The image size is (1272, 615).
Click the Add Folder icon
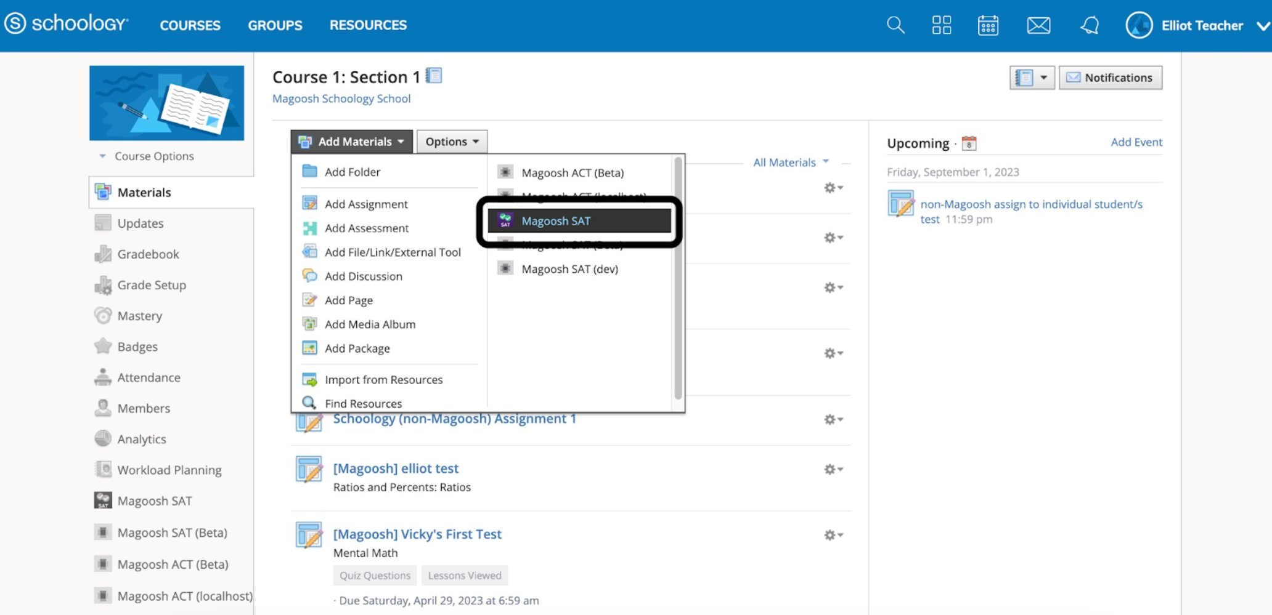309,171
